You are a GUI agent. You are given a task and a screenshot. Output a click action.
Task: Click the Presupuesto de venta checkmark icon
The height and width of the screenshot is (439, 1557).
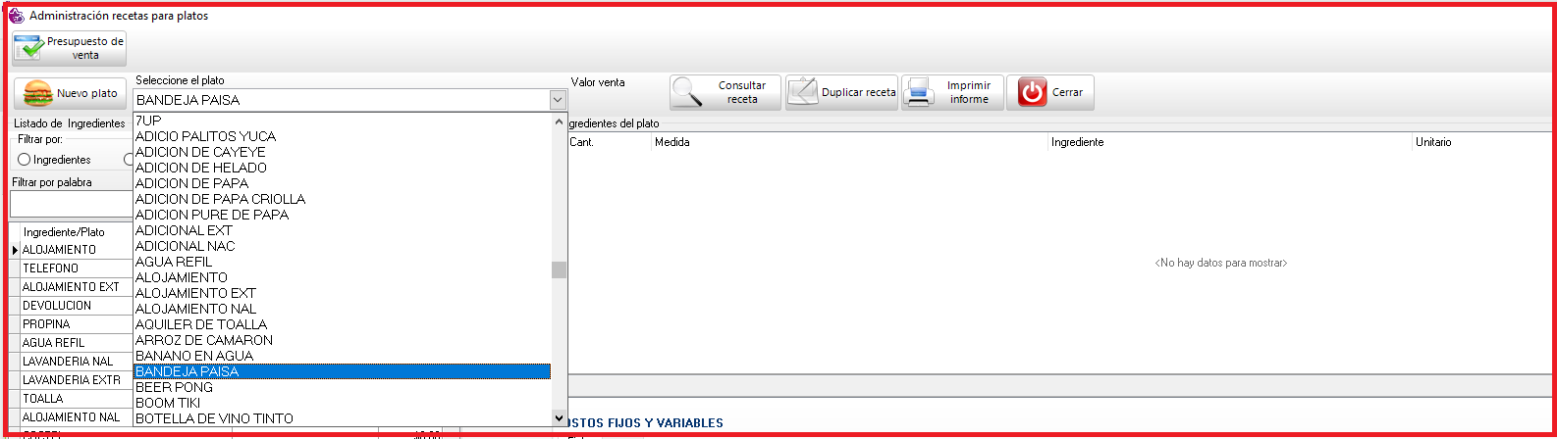click(29, 48)
